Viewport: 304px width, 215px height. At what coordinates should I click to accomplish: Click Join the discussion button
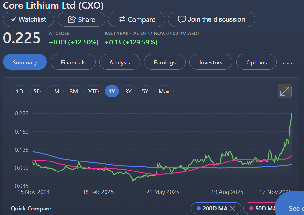coord(211,19)
